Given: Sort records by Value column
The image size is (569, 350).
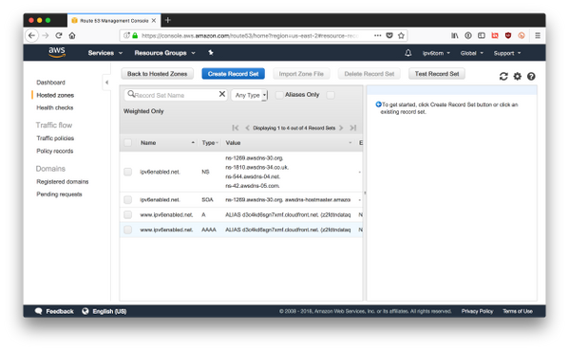Looking at the screenshot, I should click(x=288, y=143).
